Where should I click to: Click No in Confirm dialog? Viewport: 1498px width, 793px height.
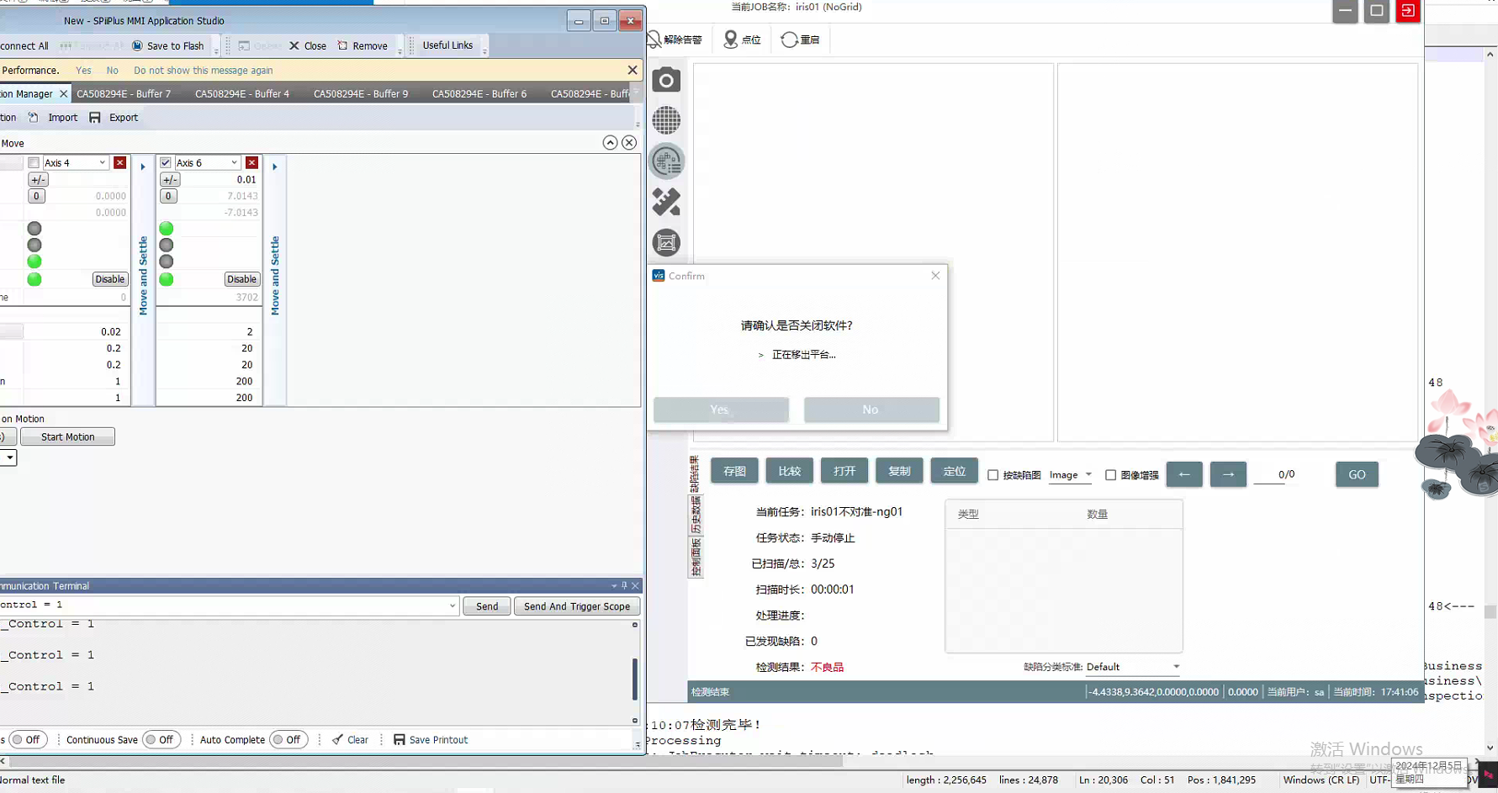tap(871, 410)
